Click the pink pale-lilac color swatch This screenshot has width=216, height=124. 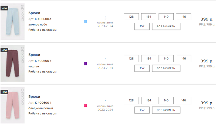[85, 105]
